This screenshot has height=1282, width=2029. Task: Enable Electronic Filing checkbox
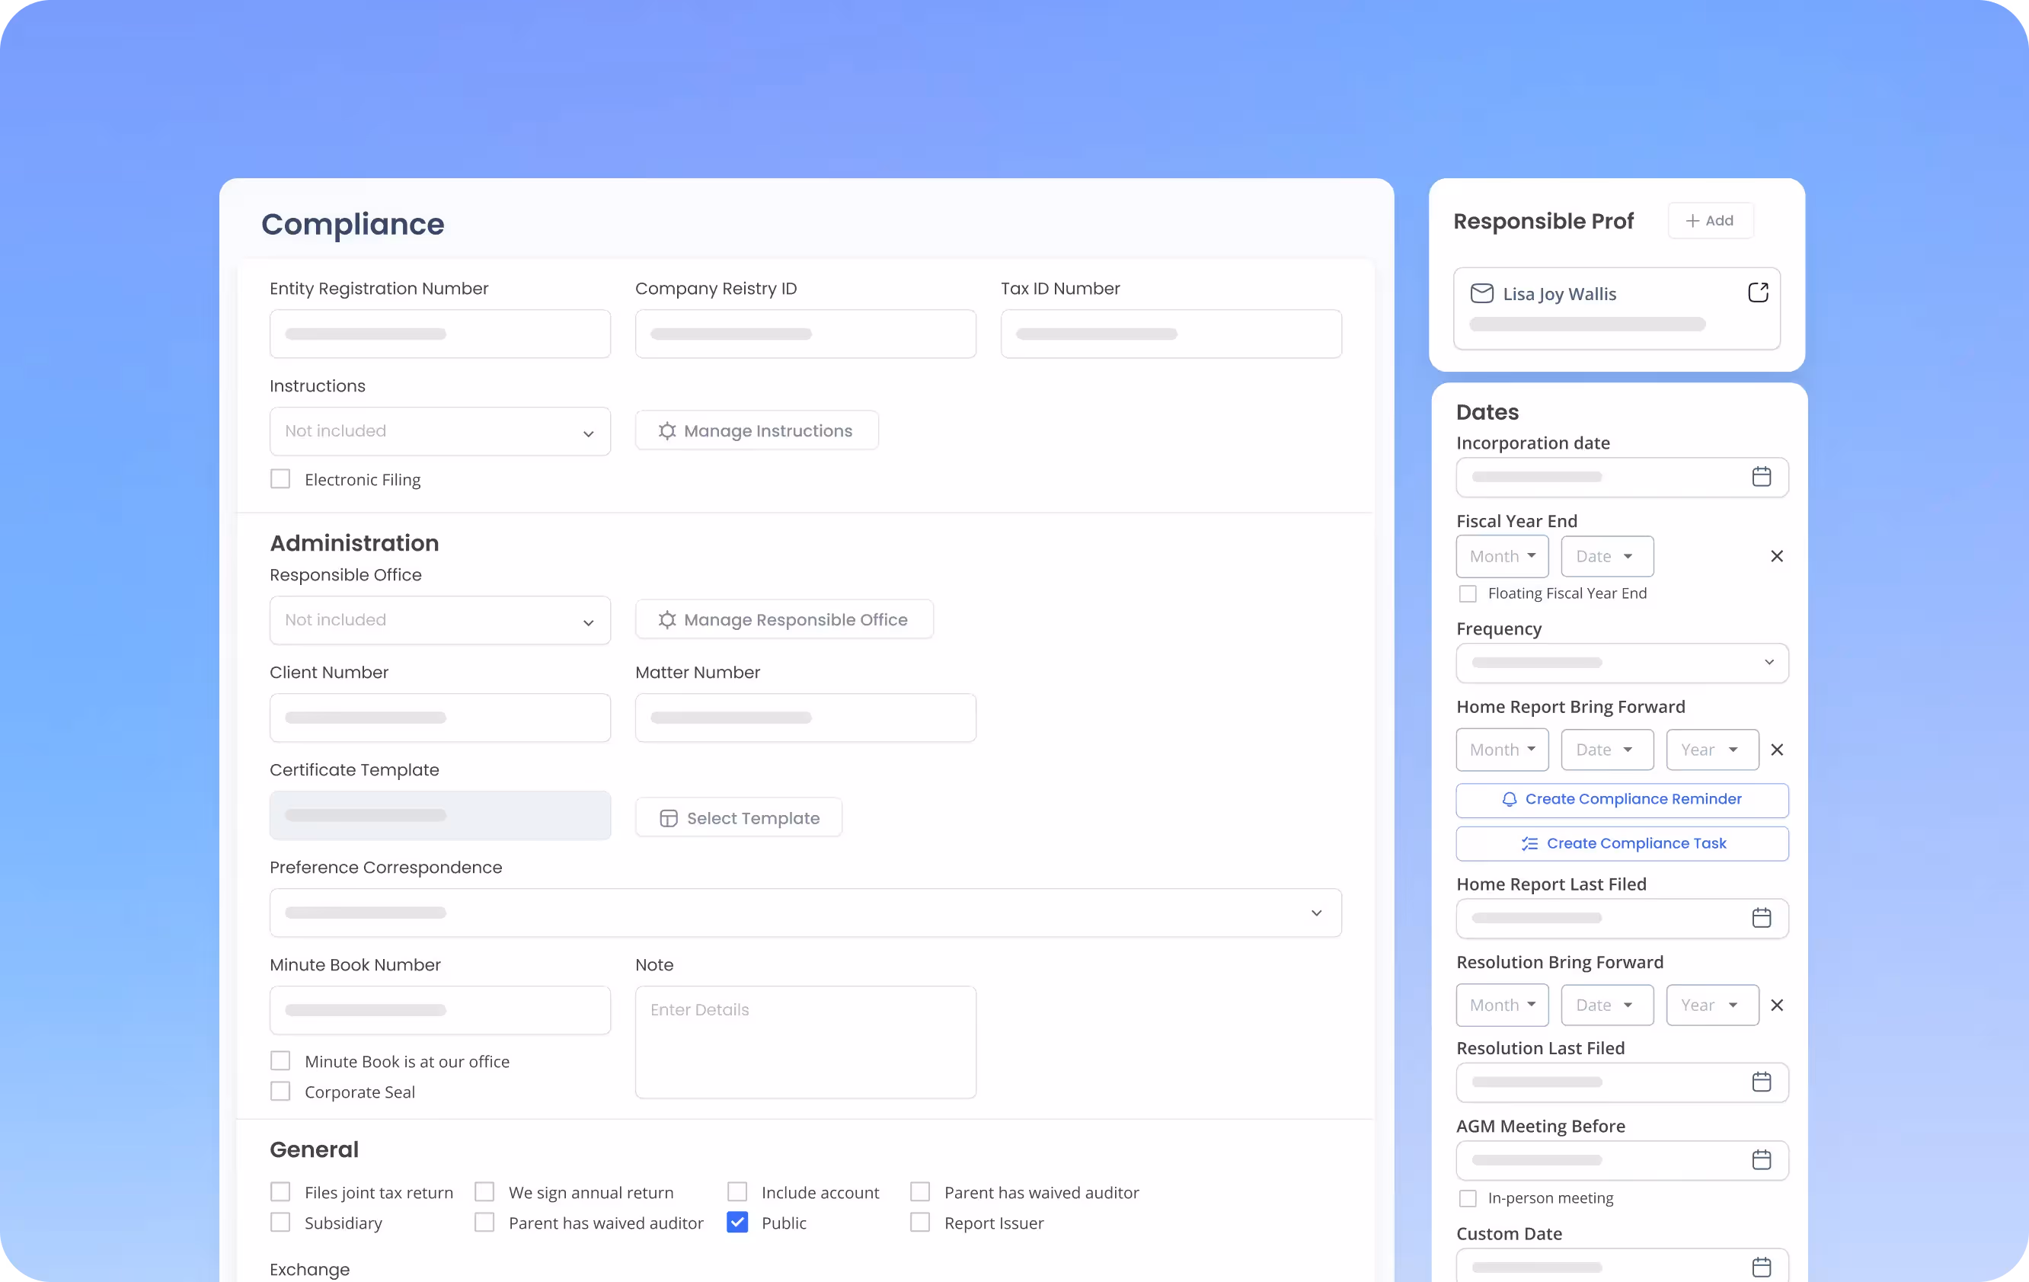280,478
